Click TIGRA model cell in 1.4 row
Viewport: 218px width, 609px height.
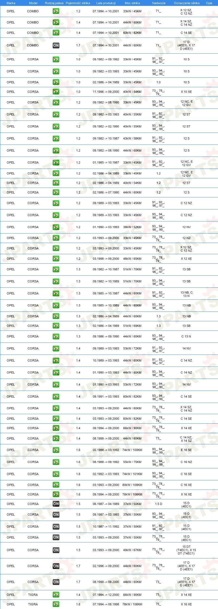[x=33, y=595]
